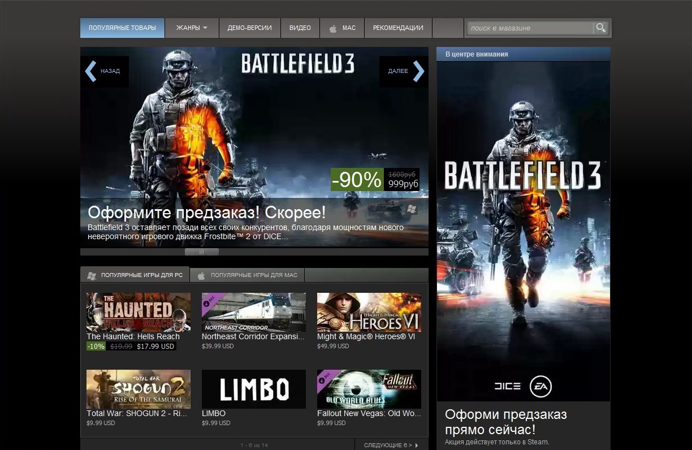The image size is (692, 450).
Task: Open Northeast Corridor expansion thumbnail
Action: point(254,312)
